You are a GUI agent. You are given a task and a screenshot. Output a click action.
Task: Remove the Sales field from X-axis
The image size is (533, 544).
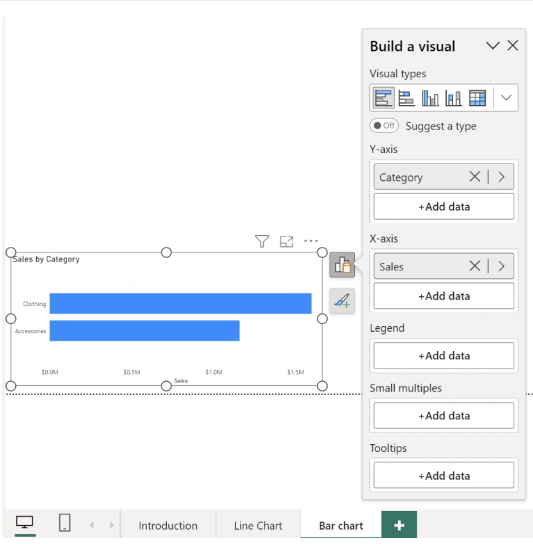pyautogui.click(x=474, y=266)
